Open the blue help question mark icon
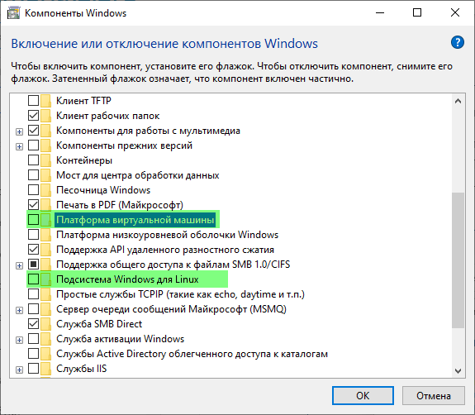 coord(457,42)
